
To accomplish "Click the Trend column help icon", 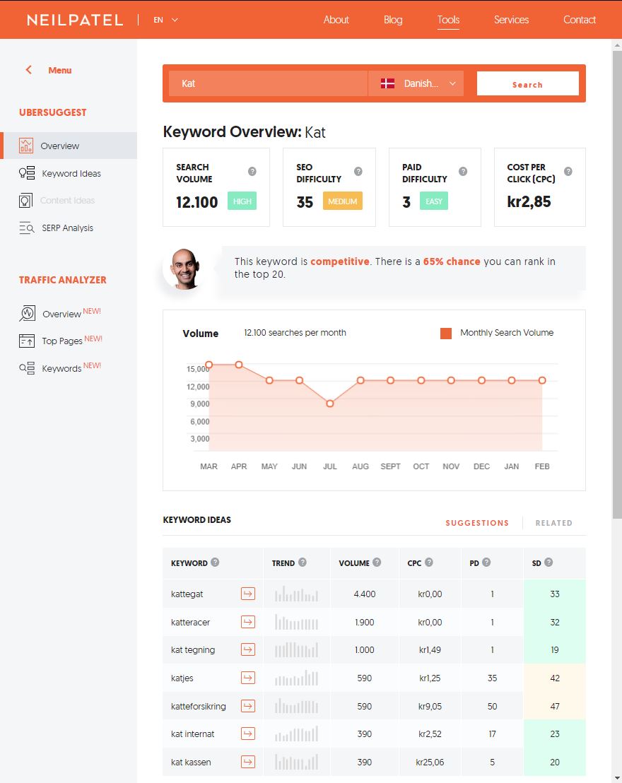I will click(303, 563).
